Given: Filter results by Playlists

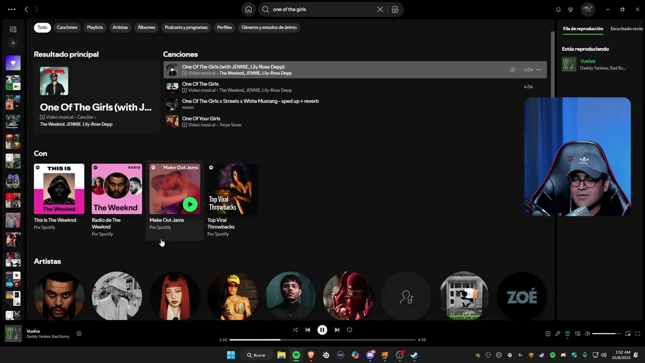Looking at the screenshot, I should click(x=95, y=28).
